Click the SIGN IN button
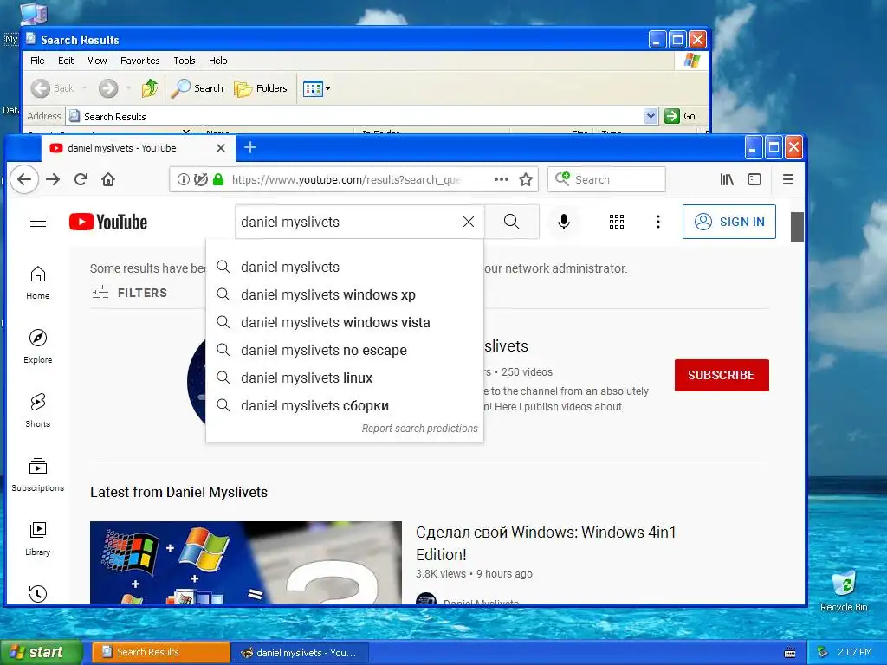 (x=729, y=222)
